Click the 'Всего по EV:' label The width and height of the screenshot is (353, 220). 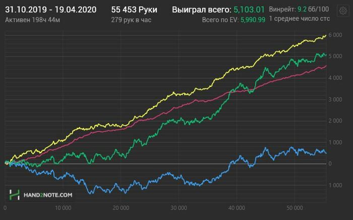coord(220,20)
